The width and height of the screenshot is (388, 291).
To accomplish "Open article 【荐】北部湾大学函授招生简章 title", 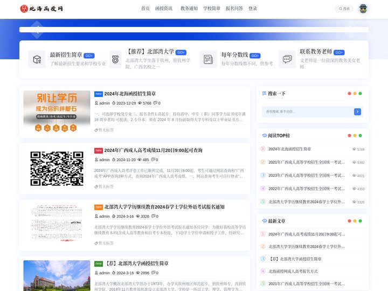I will [136, 264].
